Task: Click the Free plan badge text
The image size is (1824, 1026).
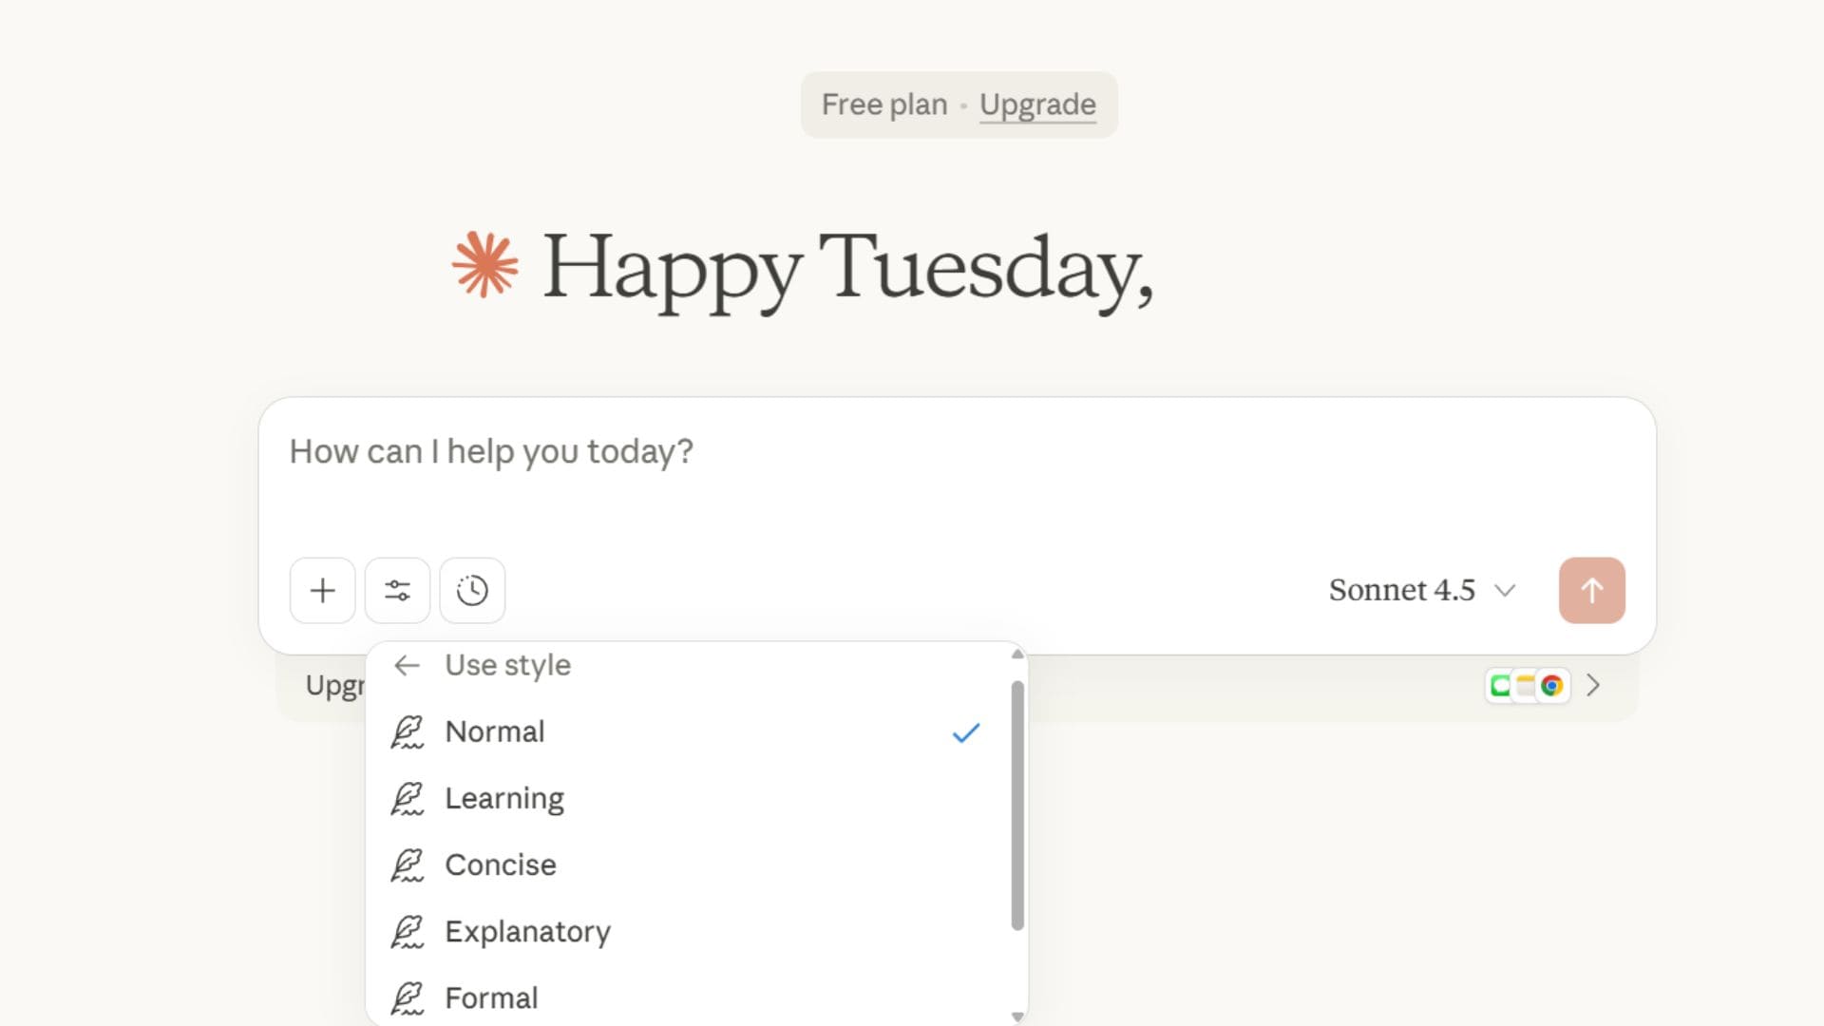Action: (883, 104)
